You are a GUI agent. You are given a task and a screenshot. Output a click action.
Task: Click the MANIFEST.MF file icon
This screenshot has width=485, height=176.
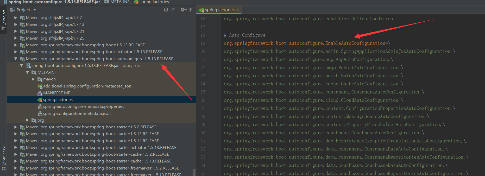click(x=40, y=93)
